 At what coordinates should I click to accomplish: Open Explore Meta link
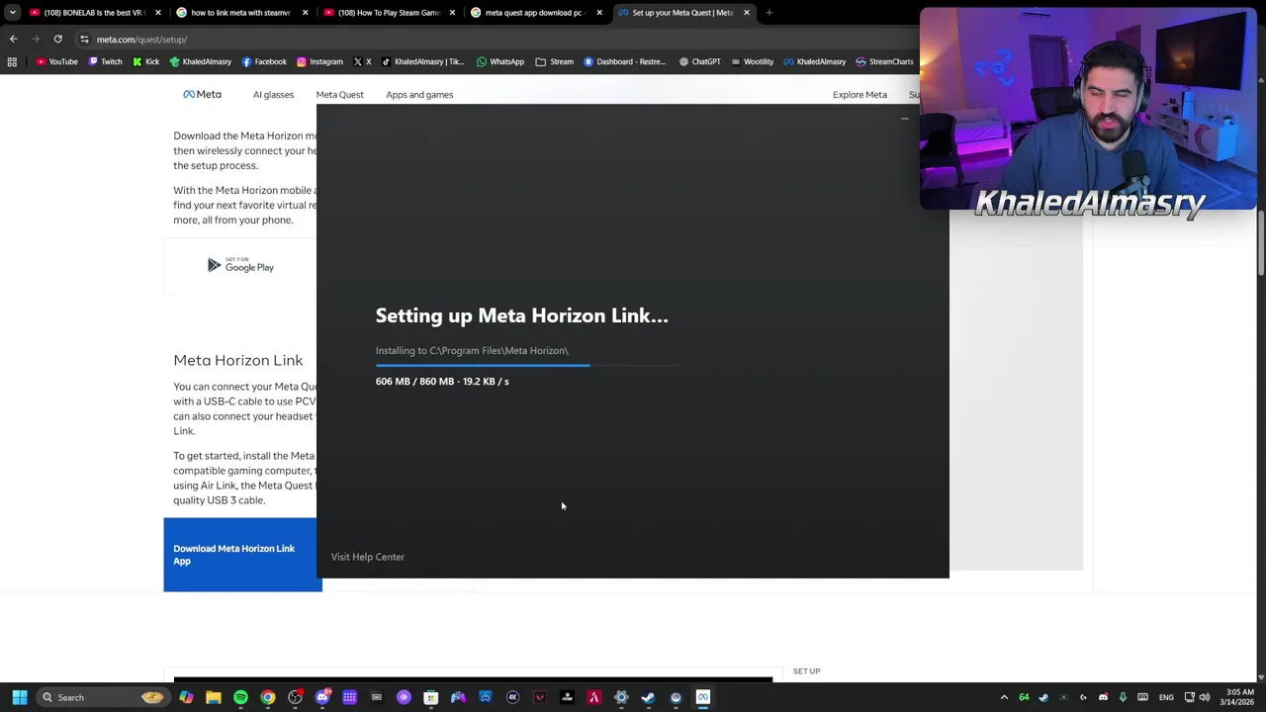(x=859, y=94)
